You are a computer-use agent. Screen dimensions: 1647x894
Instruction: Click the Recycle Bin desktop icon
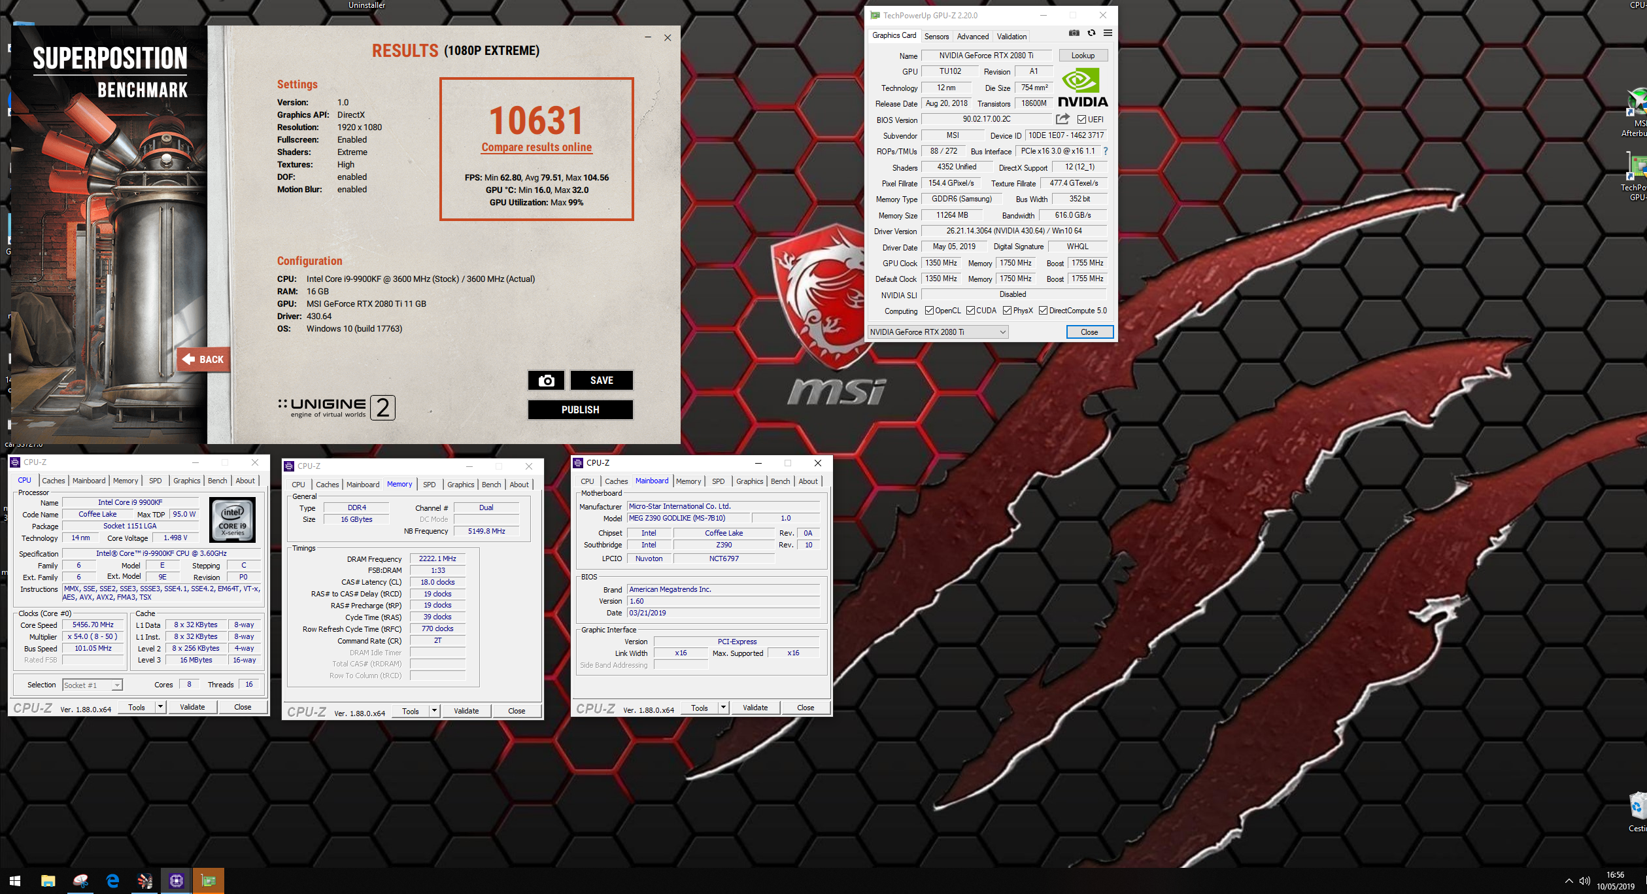1638,812
